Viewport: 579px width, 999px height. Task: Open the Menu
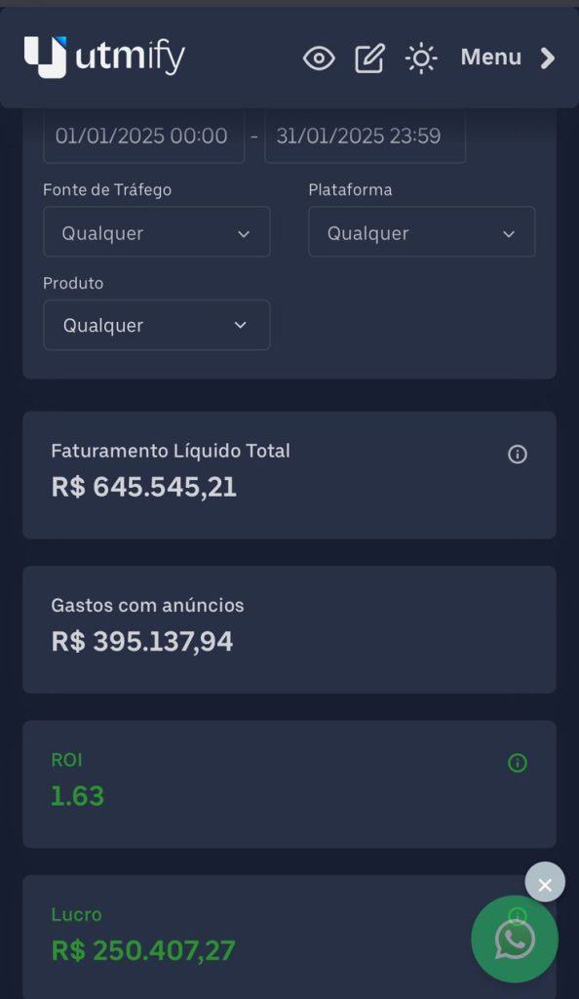[x=490, y=58]
